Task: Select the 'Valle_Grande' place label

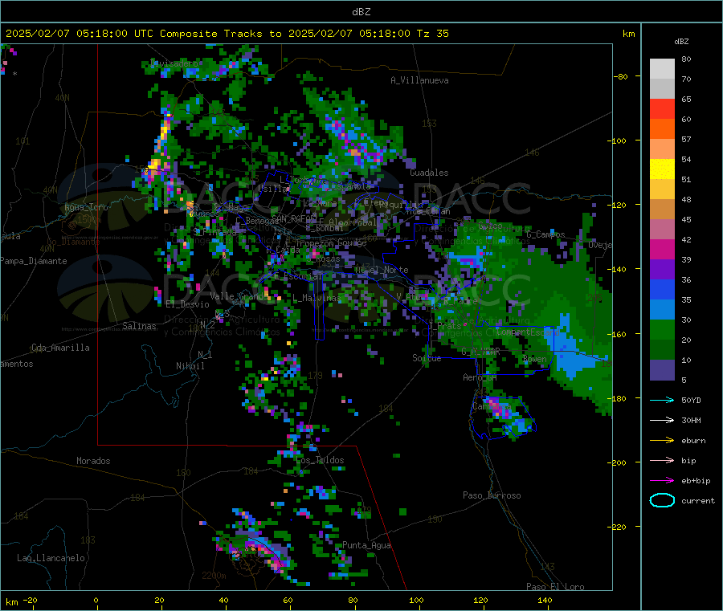Action: (239, 296)
